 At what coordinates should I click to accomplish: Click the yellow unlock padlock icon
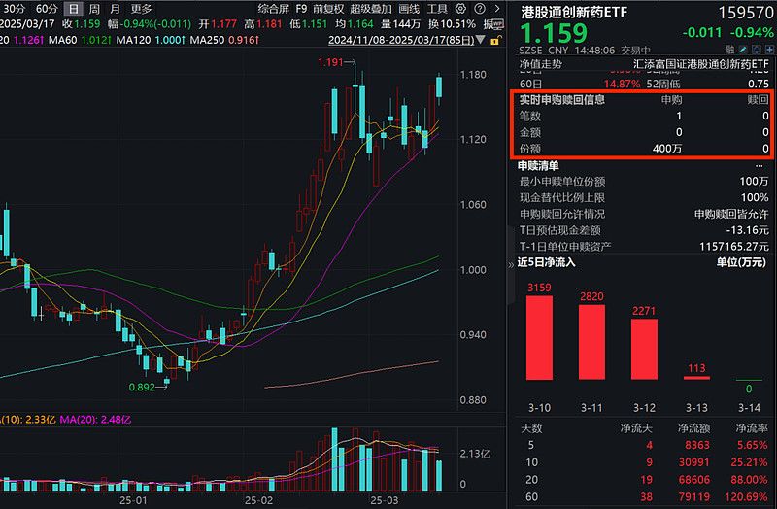[x=494, y=40]
